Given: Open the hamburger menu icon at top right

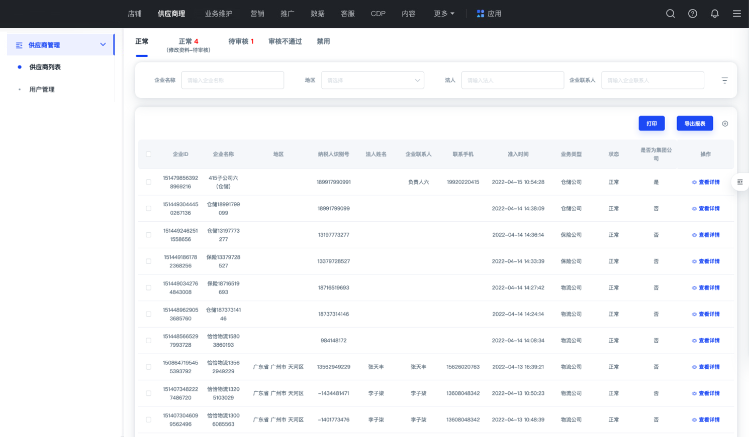Looking at the screenshot, I should pyautogui.click(x=736, y=14).
